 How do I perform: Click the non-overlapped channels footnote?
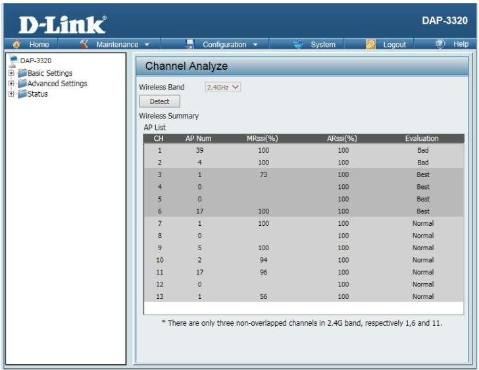(x=301, y=323)
